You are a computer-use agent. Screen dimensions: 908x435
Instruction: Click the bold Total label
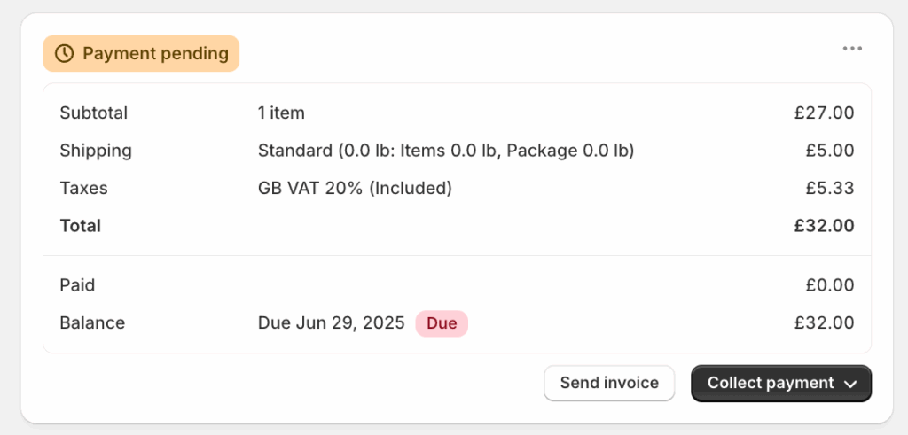(81, 226)
